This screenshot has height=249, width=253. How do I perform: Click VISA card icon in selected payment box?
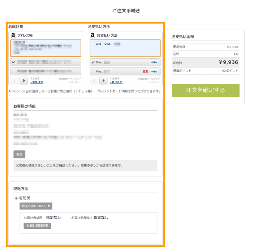pos(98,44)
